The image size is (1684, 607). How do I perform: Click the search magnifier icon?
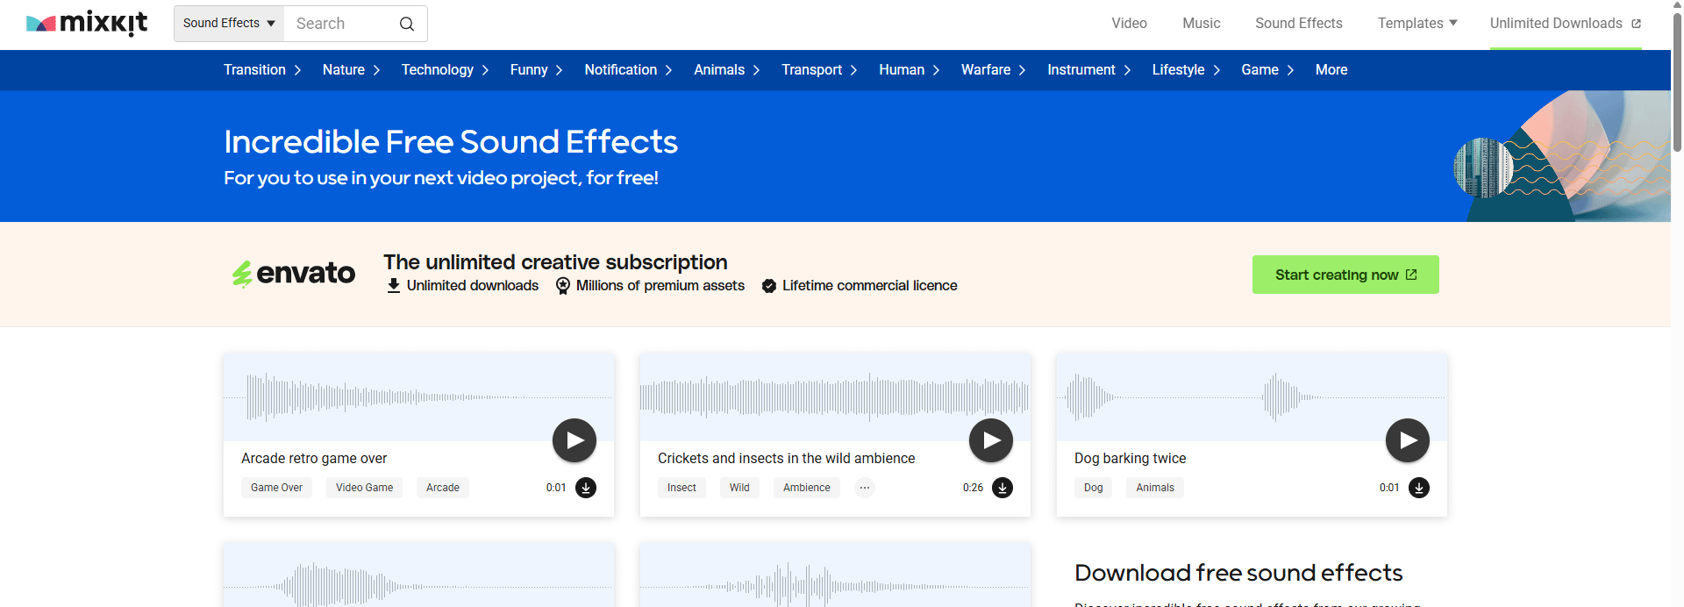(x=407, y=24)
